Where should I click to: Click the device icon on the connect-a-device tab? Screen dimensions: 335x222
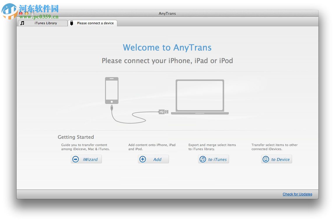point(71,23)
